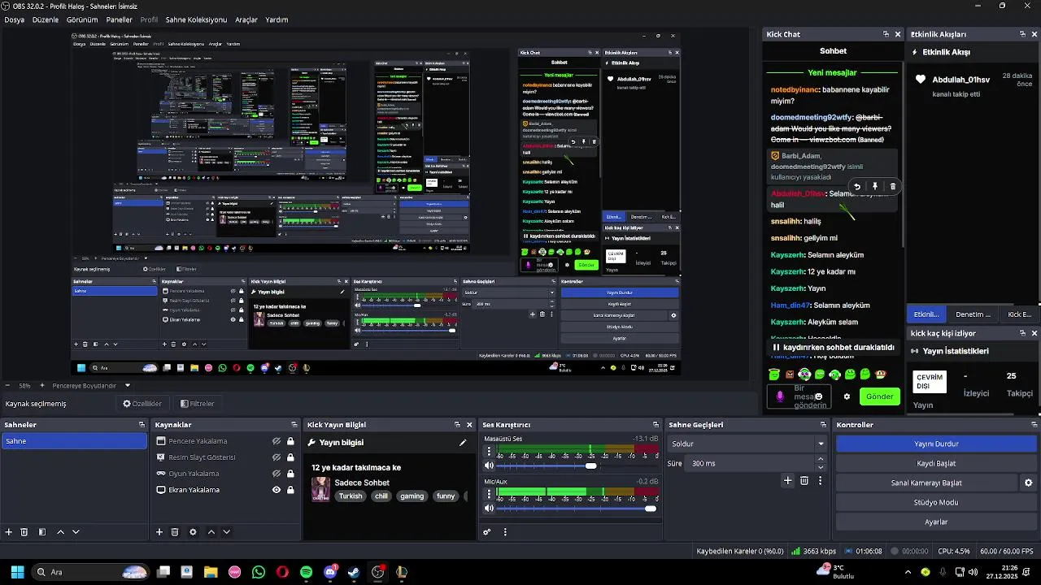Open transition properties three-dot menu
Image resolution: width=1041 pixels, height=585 pixels.
(820, 481)
